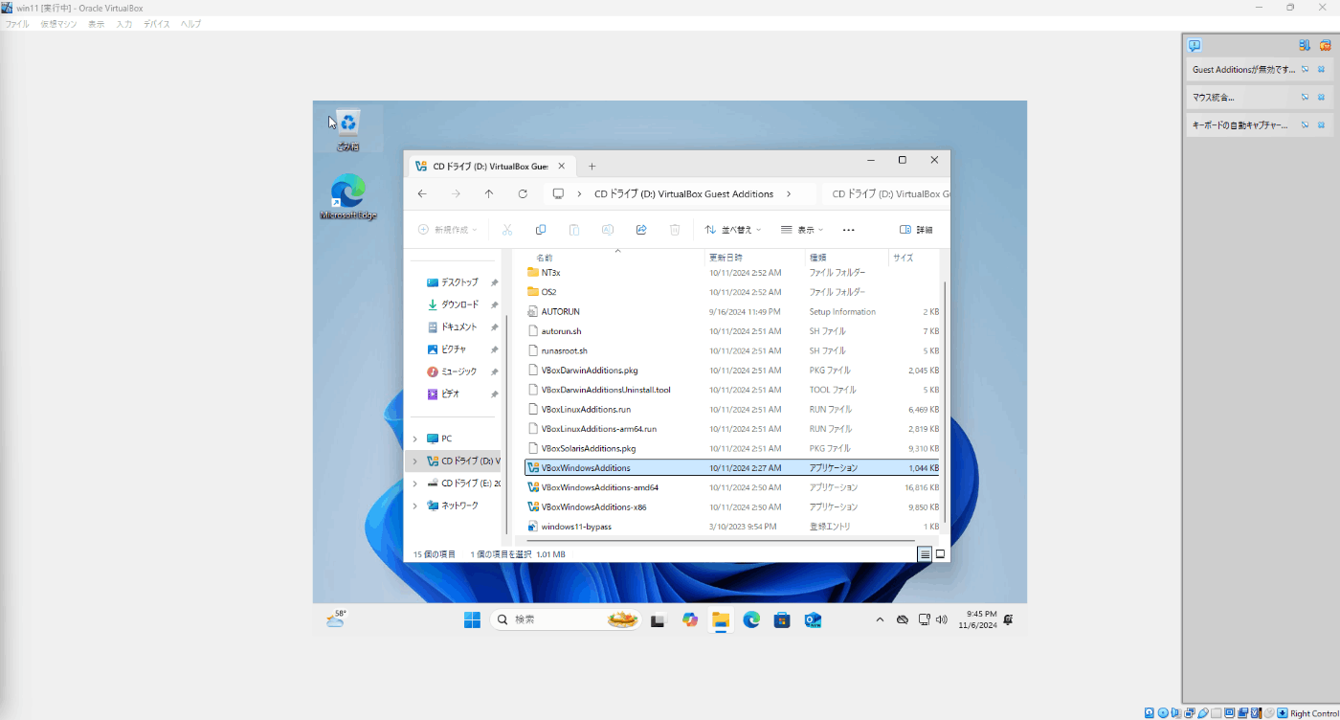Open the 並べ替え sort dropdown
The width and height of the screenshot is (1340, 720).
click(733, 230)
